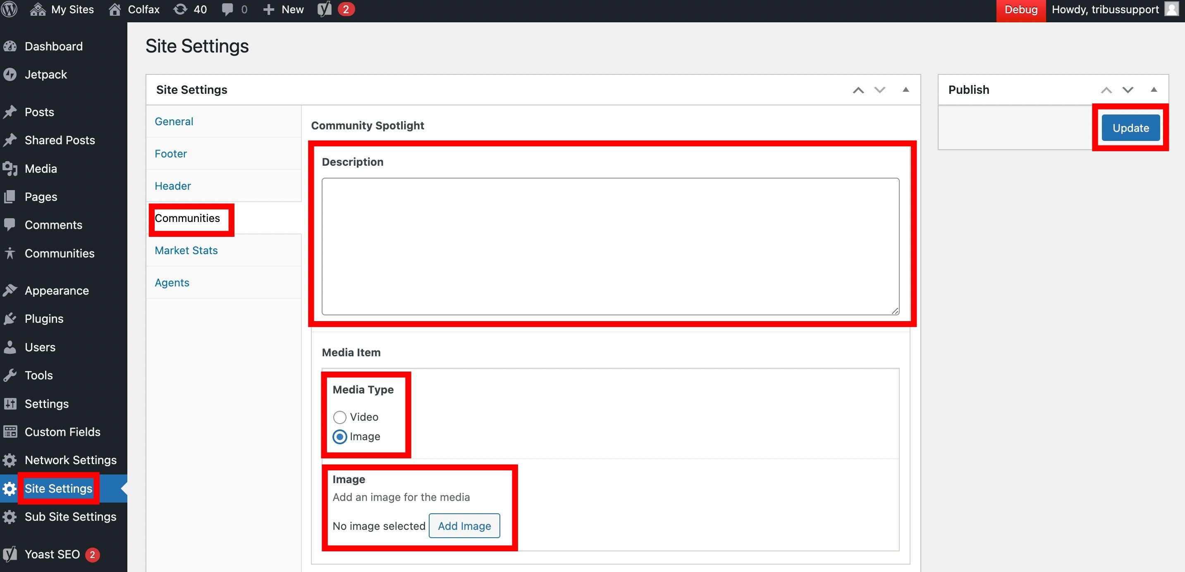Screen dimensions: 1185x572
Task: Open My Sites network icon
Action: (38, 9)
